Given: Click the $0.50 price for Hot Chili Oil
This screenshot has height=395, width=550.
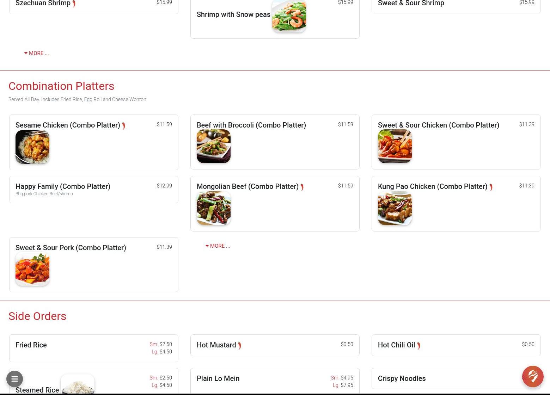Looking at the screenshot, I should point(528,344).
